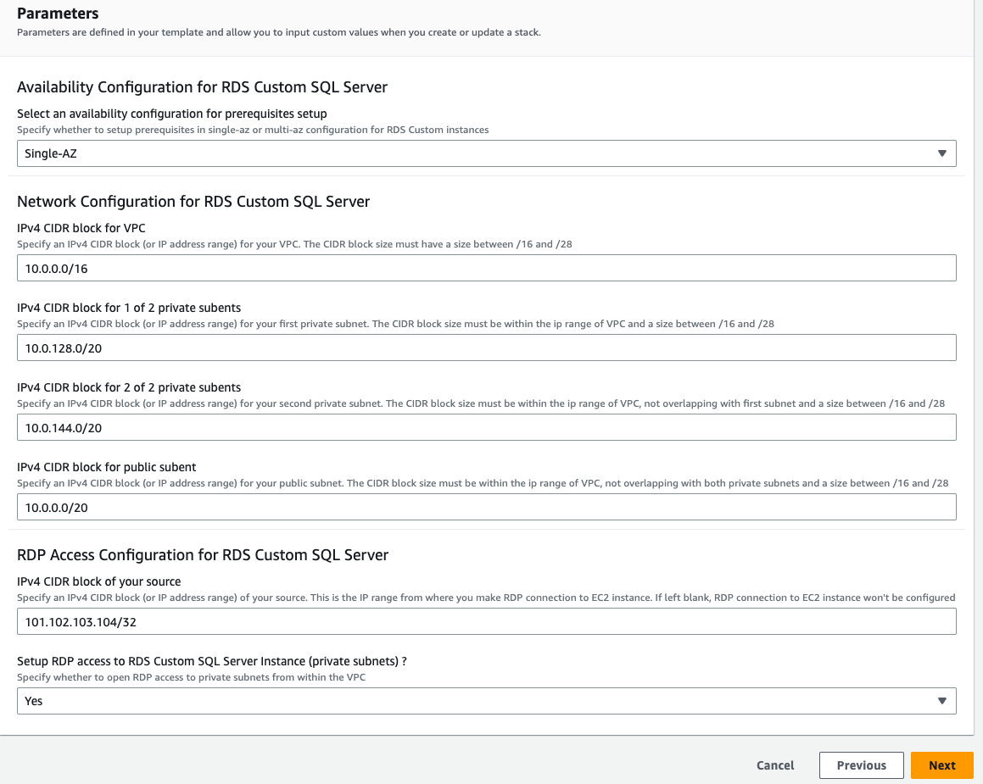Click the Previous button
The height and width of the screenshot is (784, 983).
click(x=861, y=765)
